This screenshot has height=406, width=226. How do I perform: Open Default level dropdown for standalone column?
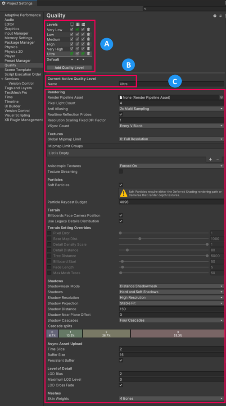72,60
